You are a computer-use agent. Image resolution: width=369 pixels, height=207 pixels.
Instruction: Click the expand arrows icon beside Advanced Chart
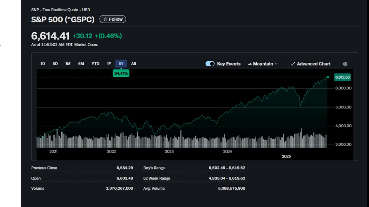click(x=293, y=64)
